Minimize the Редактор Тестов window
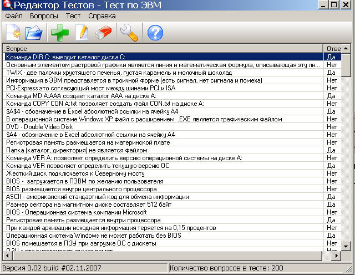The height and width of the screenshot is (276, 355). [323, 4]
